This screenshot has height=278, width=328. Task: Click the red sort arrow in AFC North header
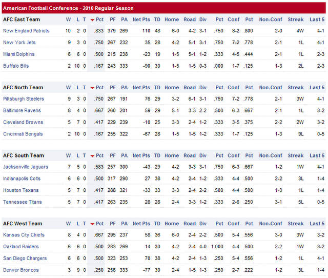click(x=92, y=88)
